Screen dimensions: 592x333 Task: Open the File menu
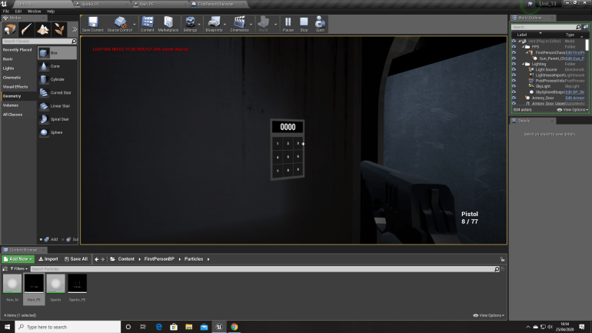click(6, 12)
